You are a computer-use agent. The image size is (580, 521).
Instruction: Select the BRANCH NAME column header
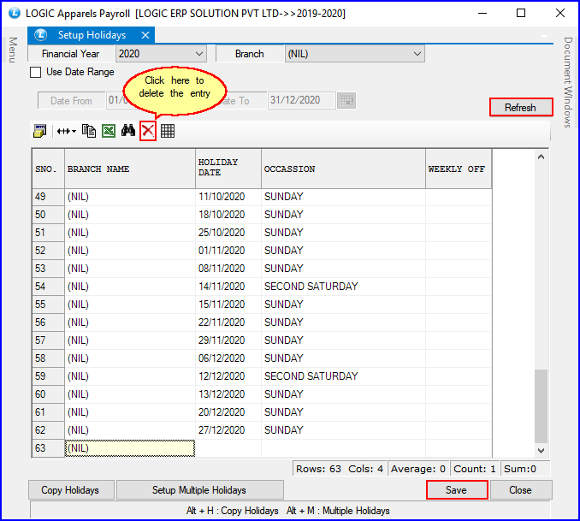coord(130,169)
